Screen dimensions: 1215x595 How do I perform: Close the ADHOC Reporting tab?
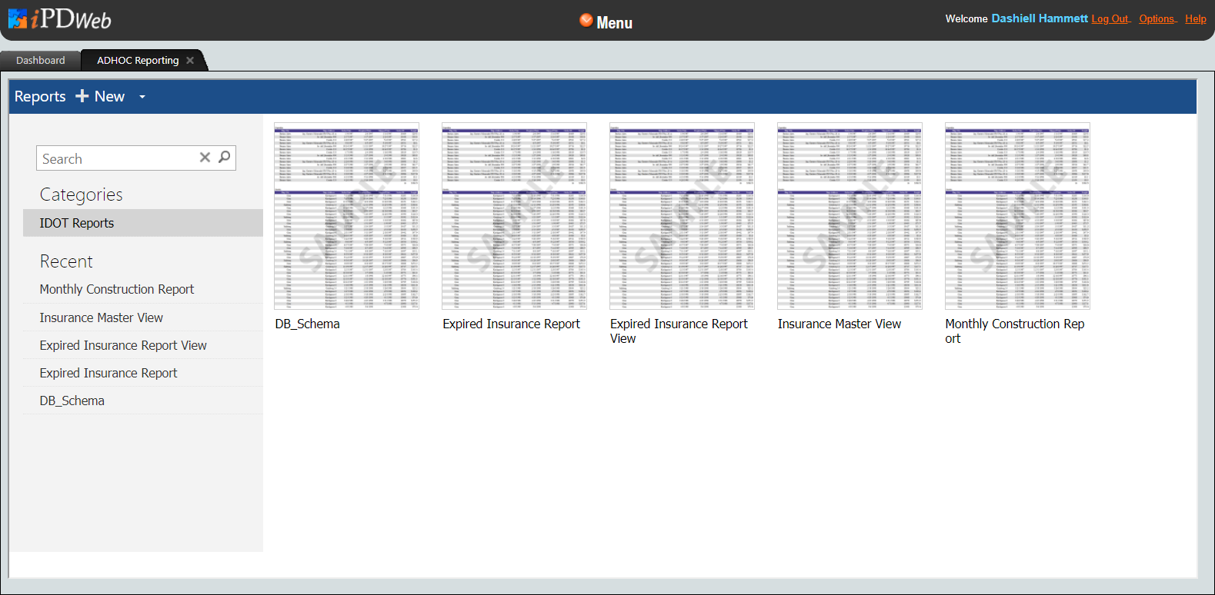[x=190, y=61]
